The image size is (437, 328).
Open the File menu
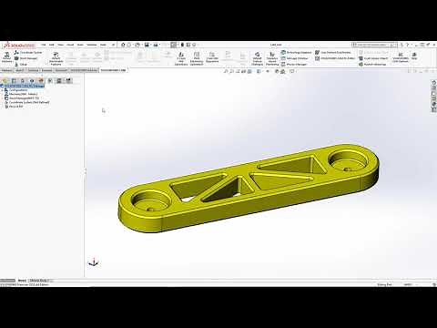(x=44, y=45)
